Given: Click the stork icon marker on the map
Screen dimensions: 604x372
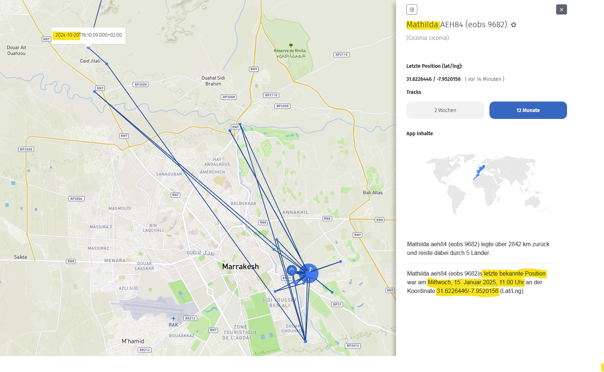Looking at the screenshot, I should [x=309, y=273].
